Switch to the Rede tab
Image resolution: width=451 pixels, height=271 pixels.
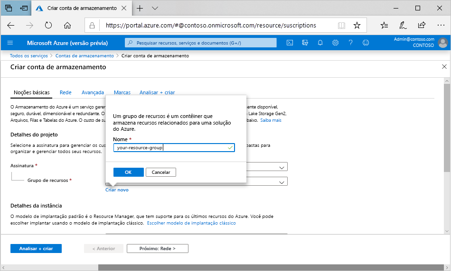pyautogui.click(x=66, y=92)
